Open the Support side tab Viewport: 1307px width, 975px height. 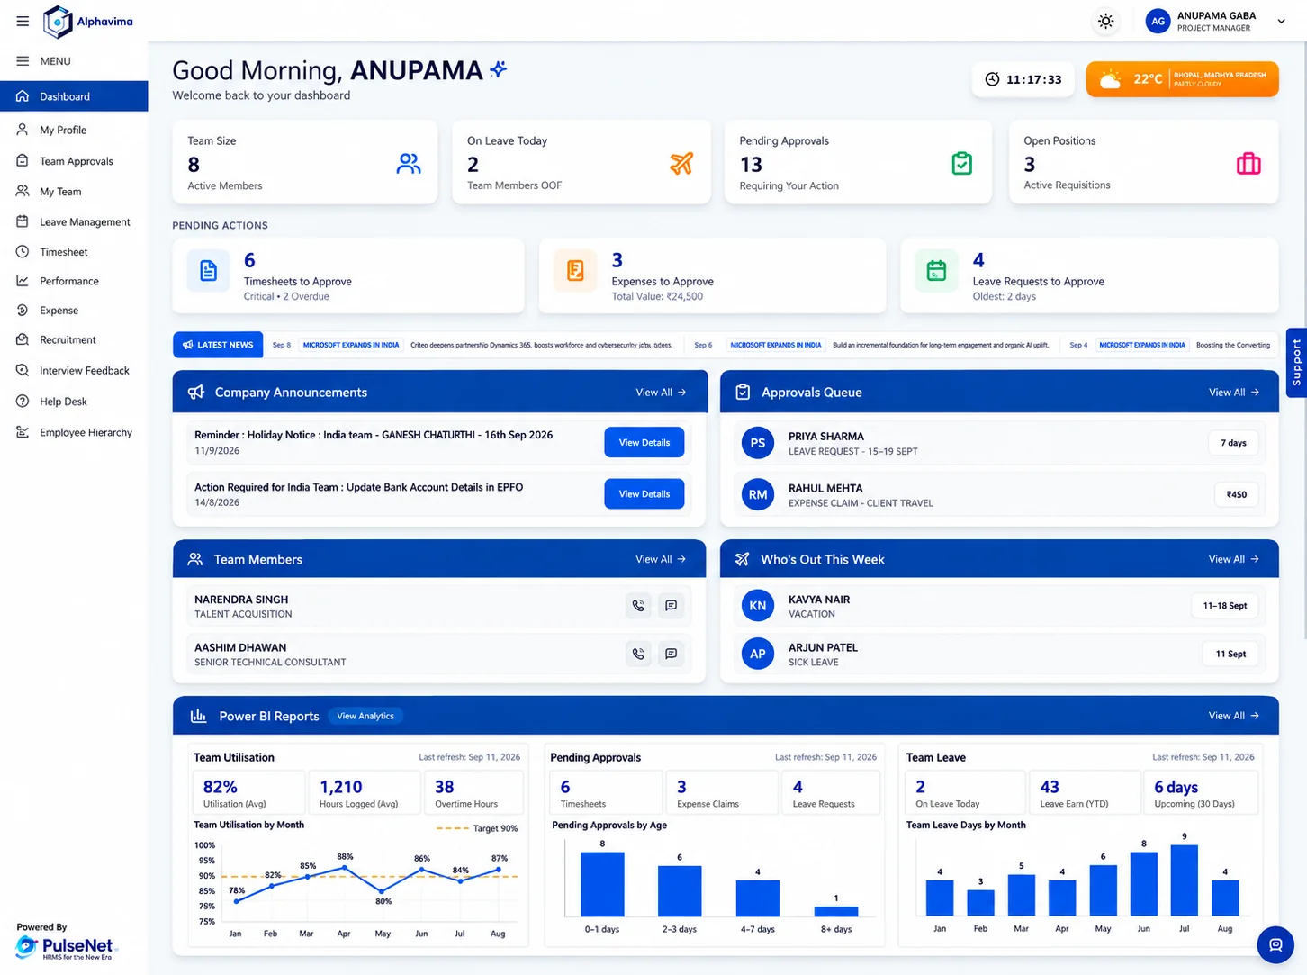click(1296, 363)
